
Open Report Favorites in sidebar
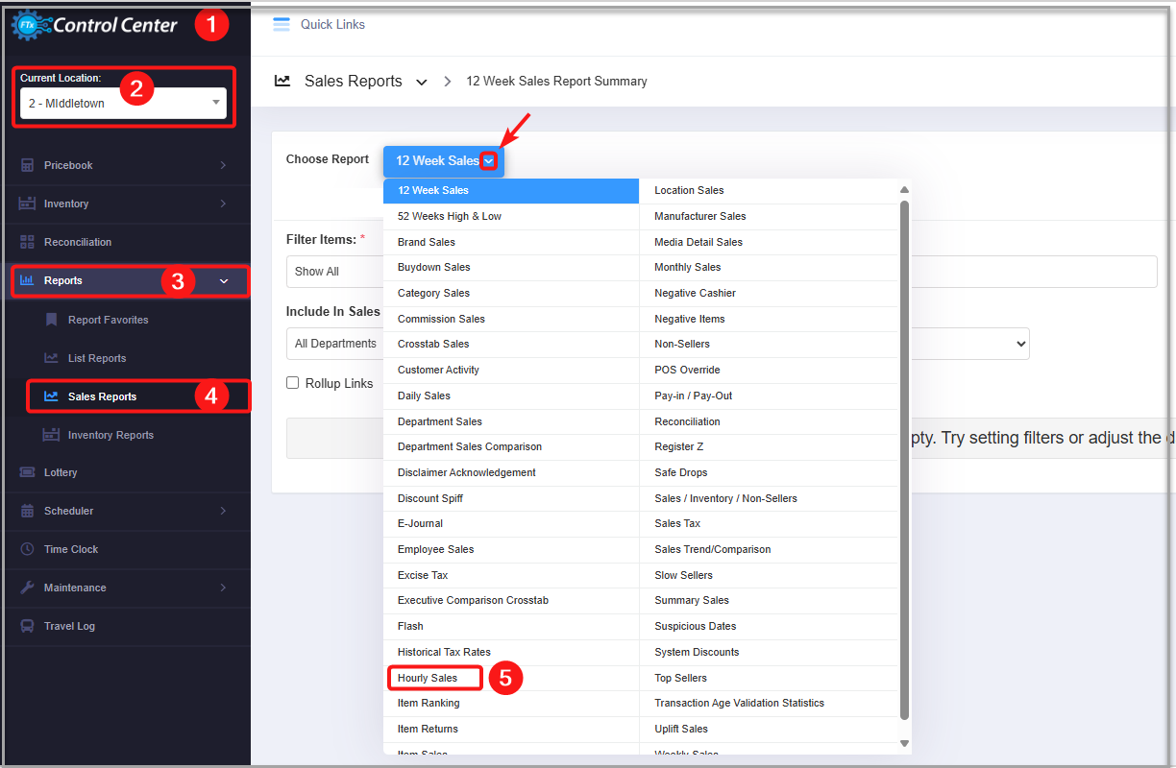pyautogui.click(x=108, y=320)
